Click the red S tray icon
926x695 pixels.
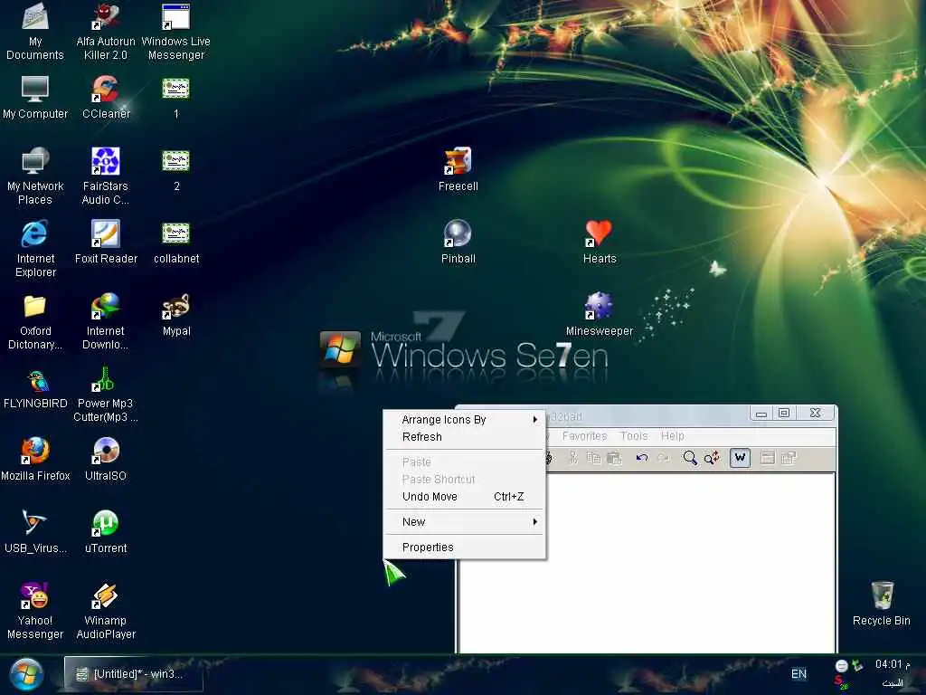841,682
